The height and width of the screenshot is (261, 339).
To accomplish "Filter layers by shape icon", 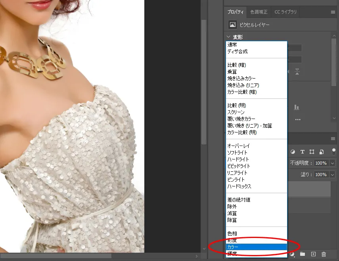I will pyautogui.click(x=312, y=152).
